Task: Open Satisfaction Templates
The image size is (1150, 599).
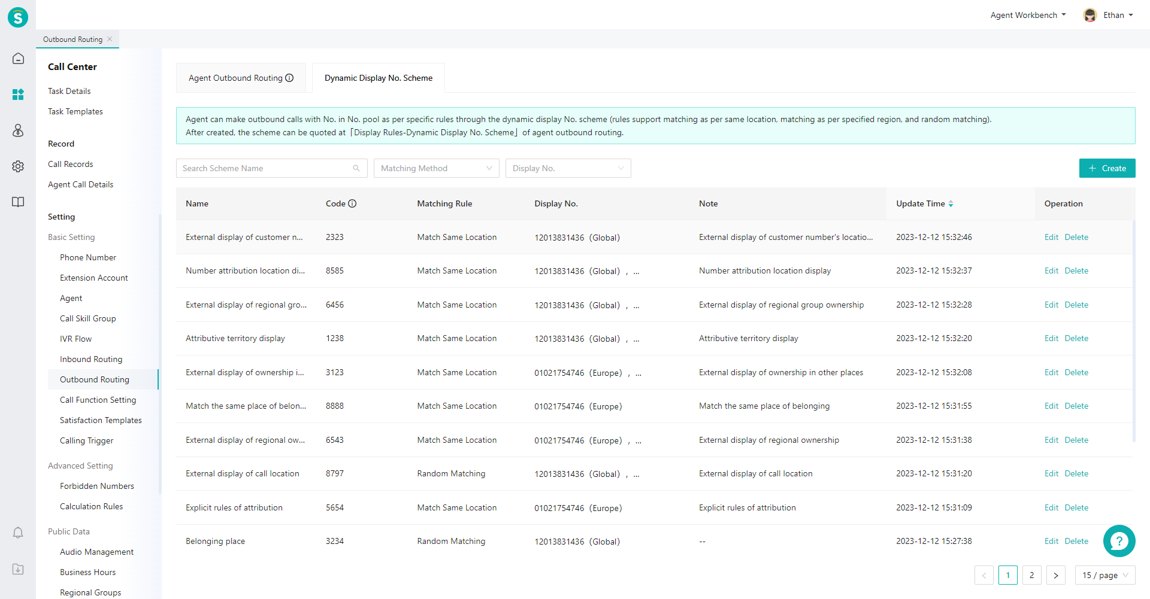Action: [x=101, y=420]
